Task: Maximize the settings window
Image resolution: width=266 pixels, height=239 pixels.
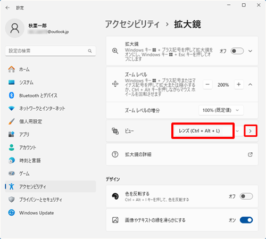Action: tap(244, 5)
